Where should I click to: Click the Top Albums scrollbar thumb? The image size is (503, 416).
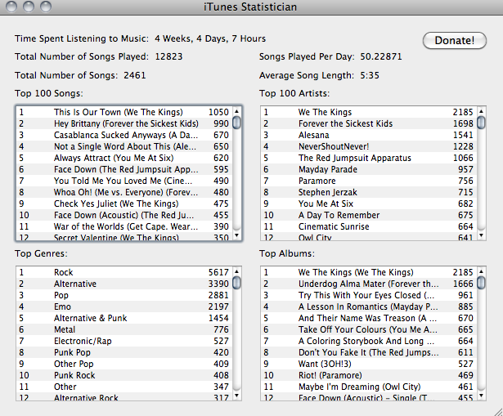click(481, 283)
